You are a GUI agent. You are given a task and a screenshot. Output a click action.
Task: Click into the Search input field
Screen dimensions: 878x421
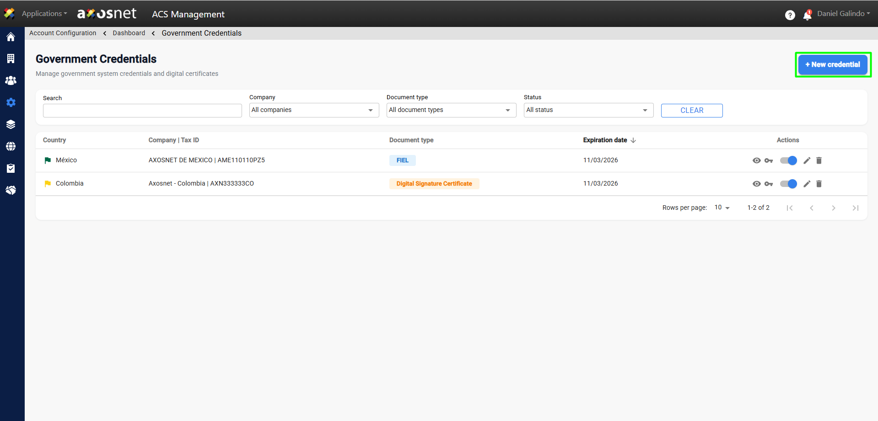[x=142, y=111]
